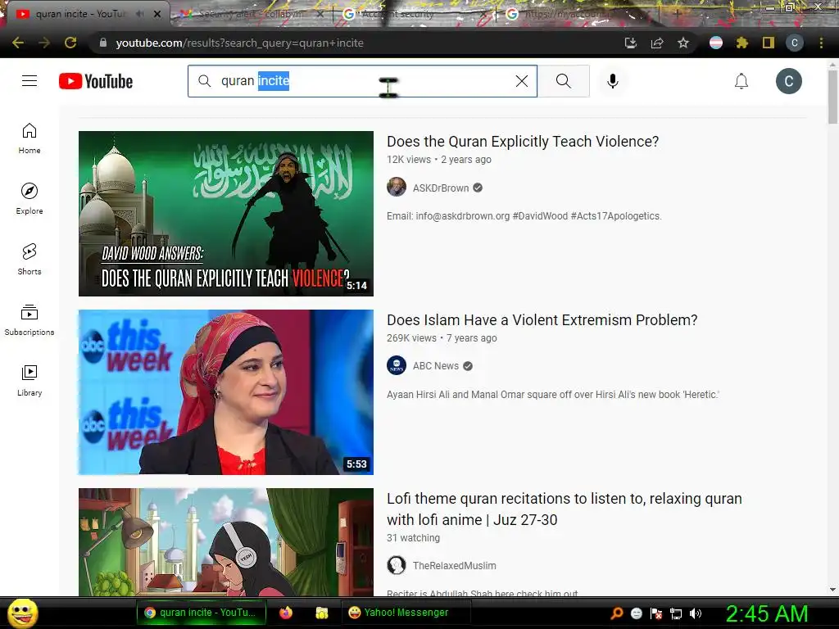Open Explore in the YouTube sidebar

(29, 199)
